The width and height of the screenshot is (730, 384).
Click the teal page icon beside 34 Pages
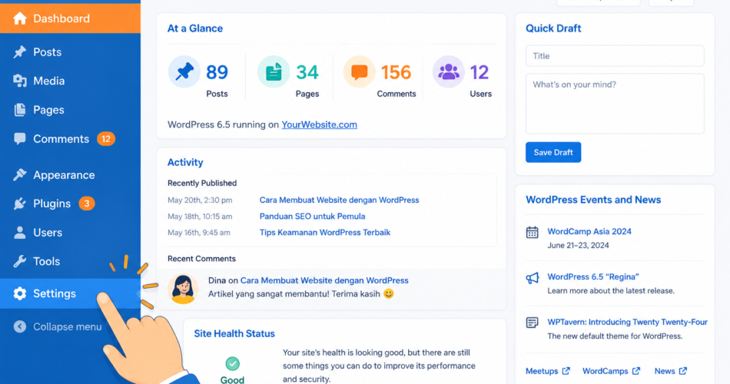click(274, 71)
